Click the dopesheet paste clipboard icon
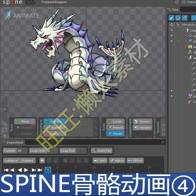 (x=86, y=160)
